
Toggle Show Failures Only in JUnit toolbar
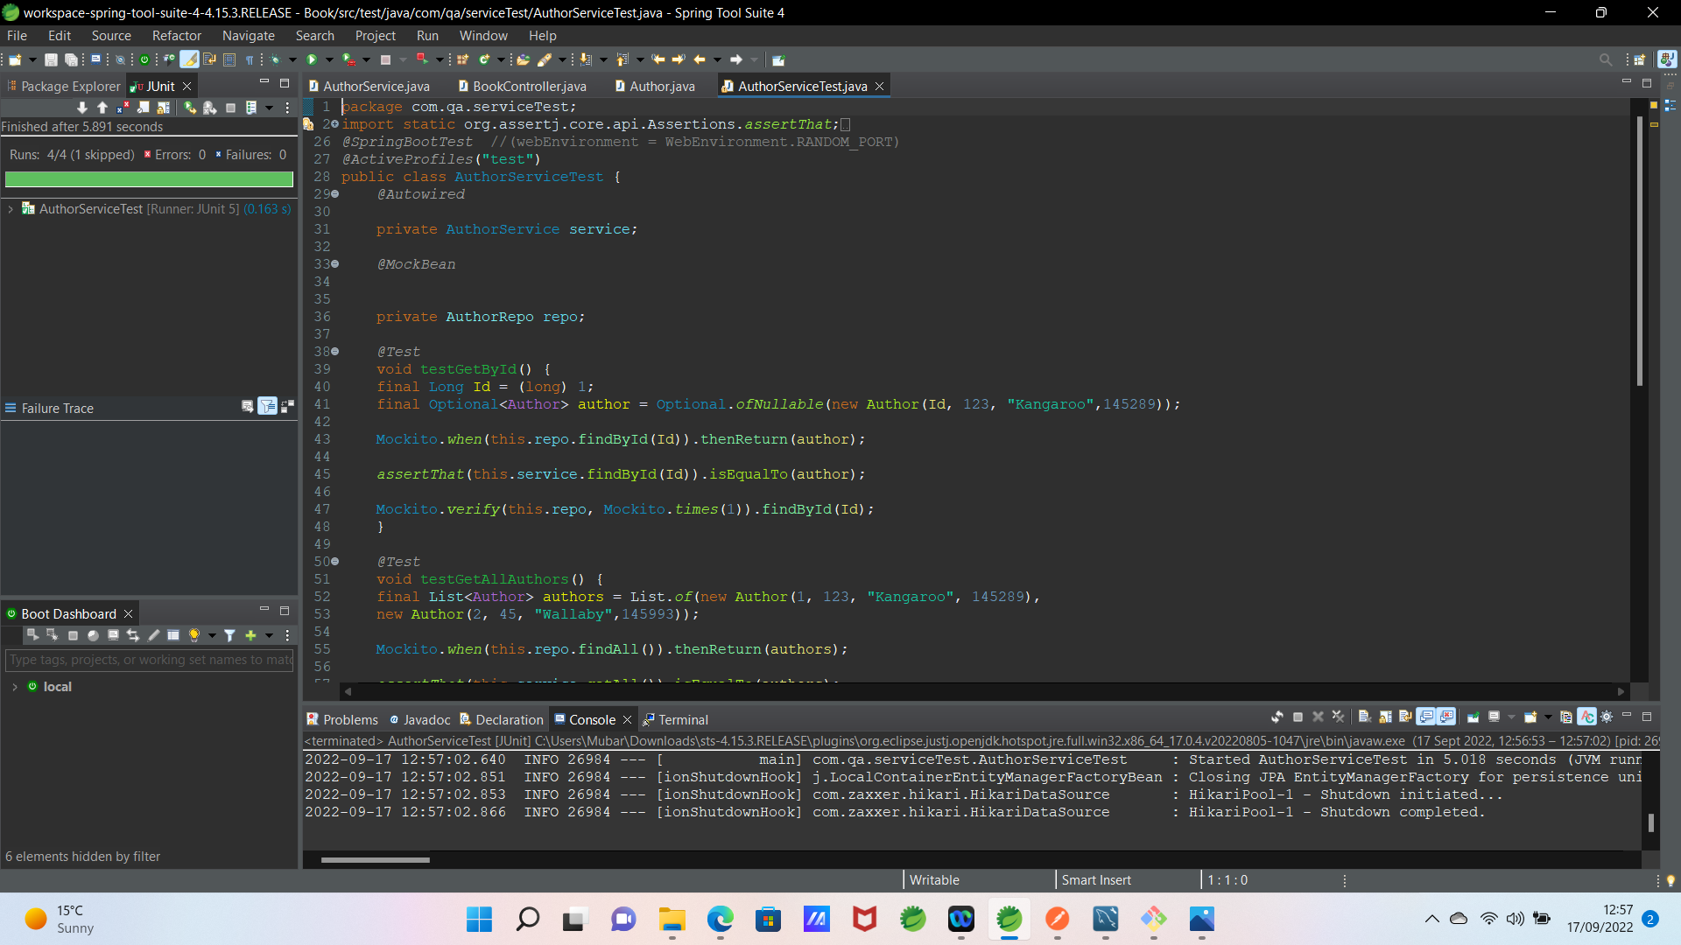123,108
